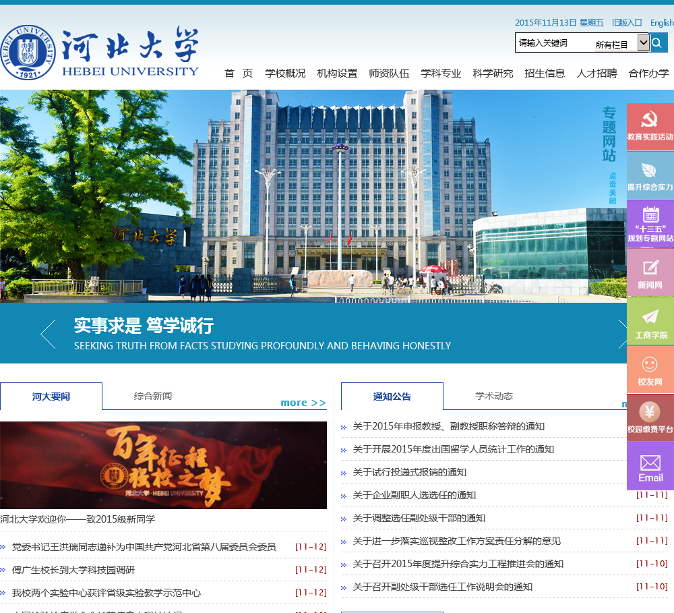Open 机构设置 menu item
This screenshot has width=674, height=613.
337,73
